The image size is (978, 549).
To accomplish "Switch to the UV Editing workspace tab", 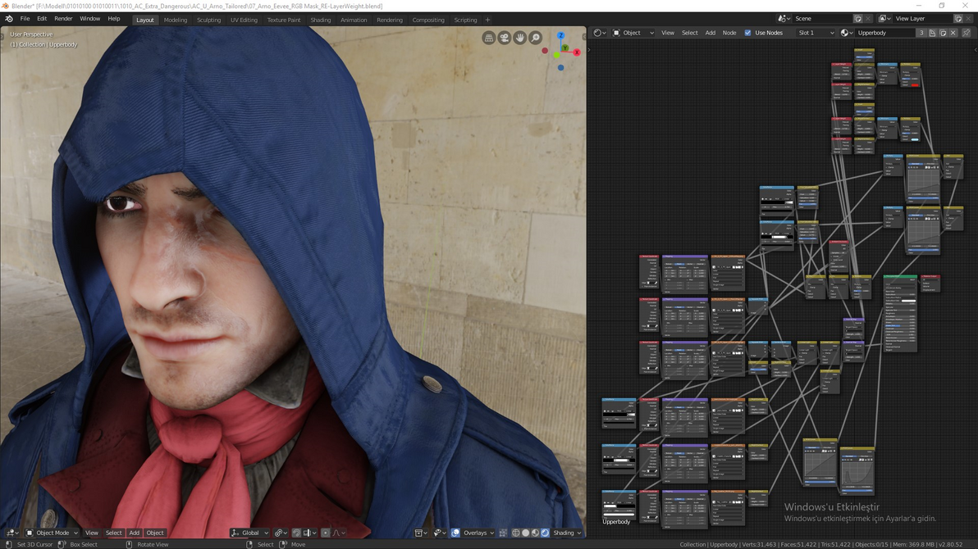I will (x=244, y=20).
